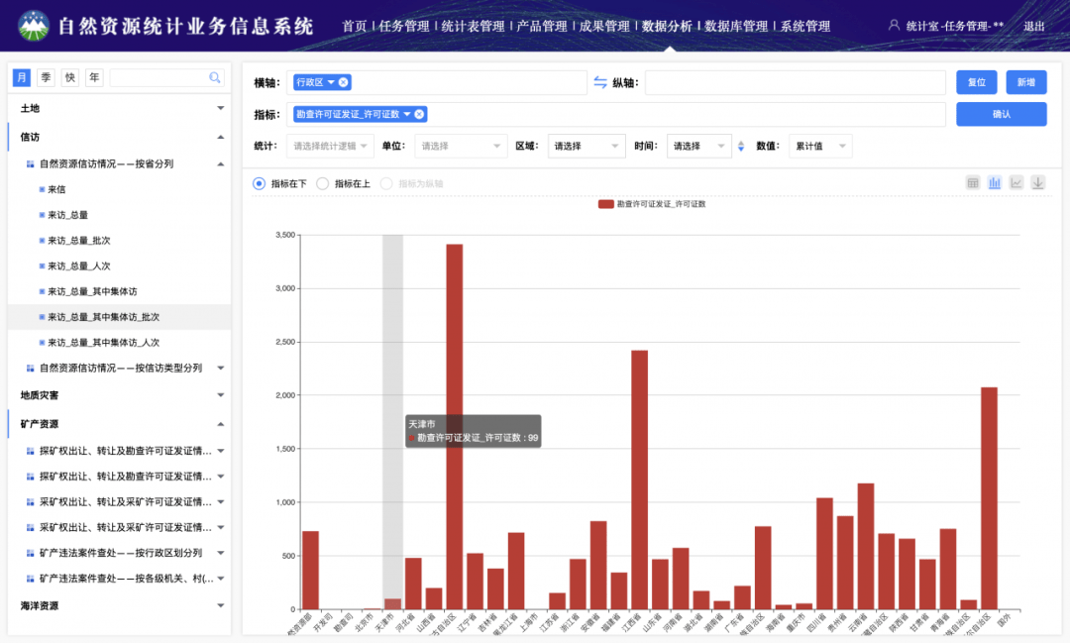The image size is (1070, 643).
Task: Open the 数值 累计值 dropdown
Action: coord(820,146)
